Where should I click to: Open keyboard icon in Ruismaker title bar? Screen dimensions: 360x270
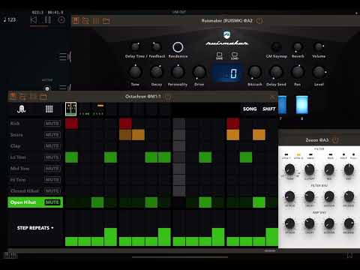(x=76, y=20)
